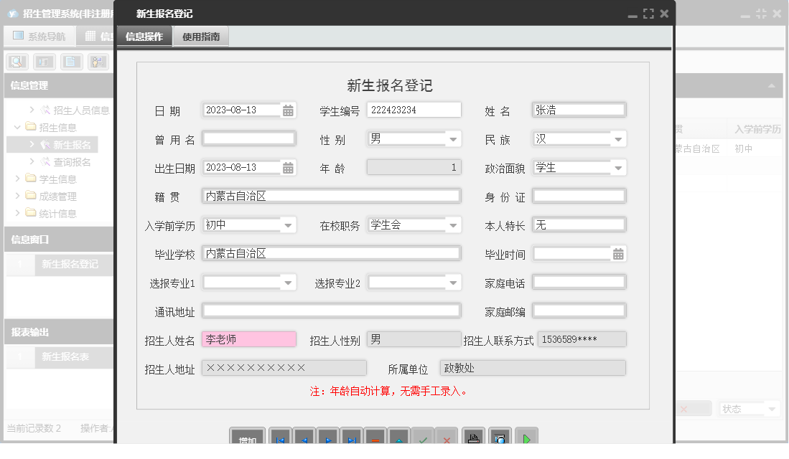Confirm changes with the green check icon

423,437
